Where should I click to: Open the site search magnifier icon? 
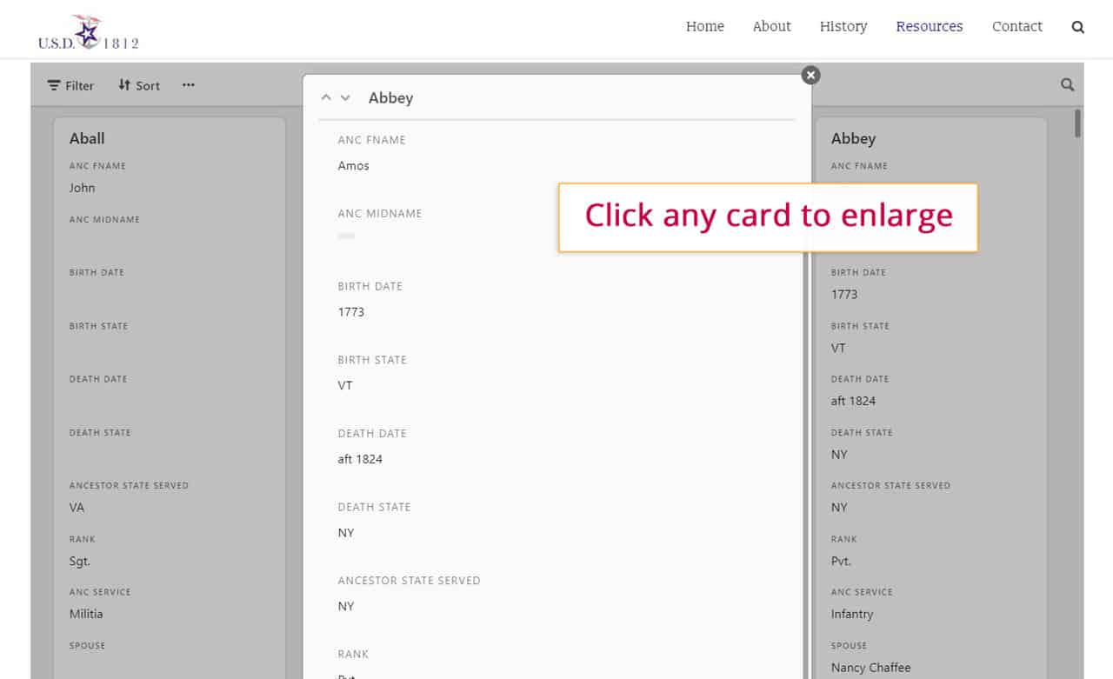pyautogui.click(x=1077, y=27)
